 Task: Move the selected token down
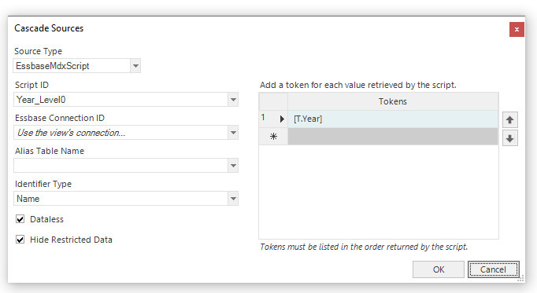click(x=509, y=138)
